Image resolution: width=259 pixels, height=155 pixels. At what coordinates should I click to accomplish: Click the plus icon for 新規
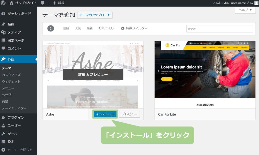pyautogui.click(x=54, y=3)
